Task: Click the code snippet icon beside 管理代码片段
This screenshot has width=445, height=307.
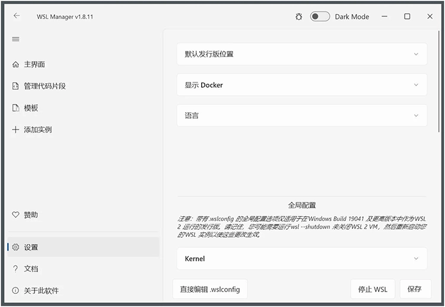Action: [16, 86]
